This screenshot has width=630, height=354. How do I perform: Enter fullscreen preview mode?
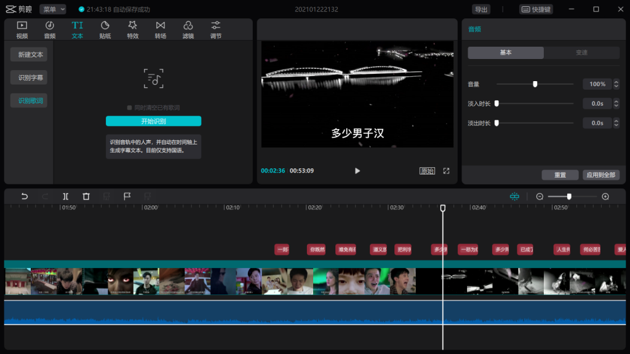(447, 171)
